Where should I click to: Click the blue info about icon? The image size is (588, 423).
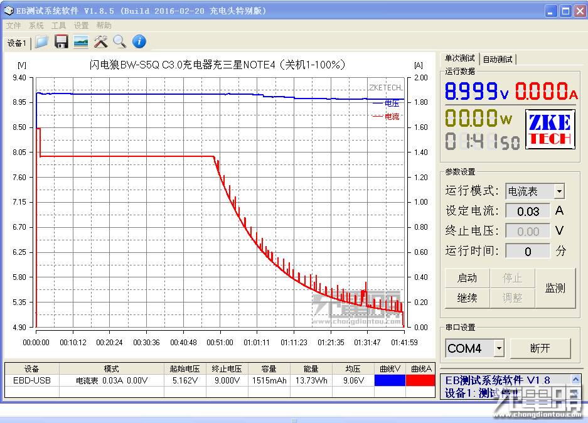pyautogui.click(x=139, y=41)
